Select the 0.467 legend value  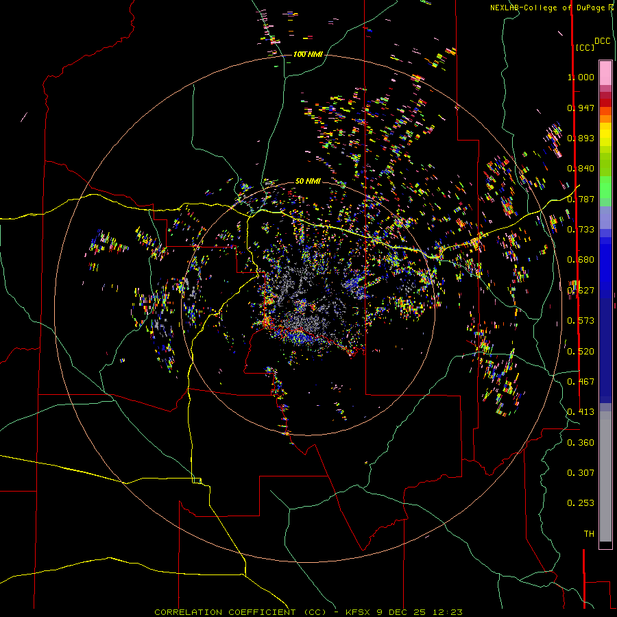(581, 382)
